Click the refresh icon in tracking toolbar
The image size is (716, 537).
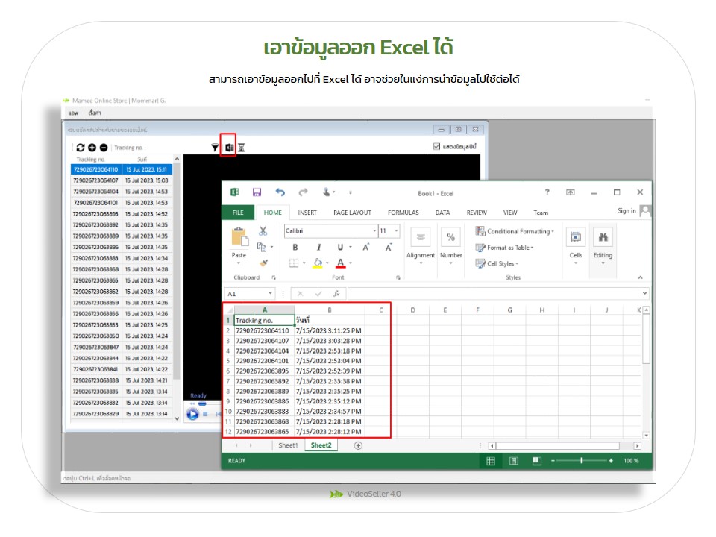pos(81,148)
